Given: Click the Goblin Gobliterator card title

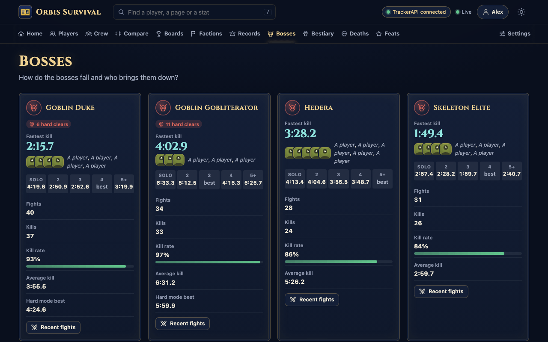Looking at the screenshot, I should (217, 108).
